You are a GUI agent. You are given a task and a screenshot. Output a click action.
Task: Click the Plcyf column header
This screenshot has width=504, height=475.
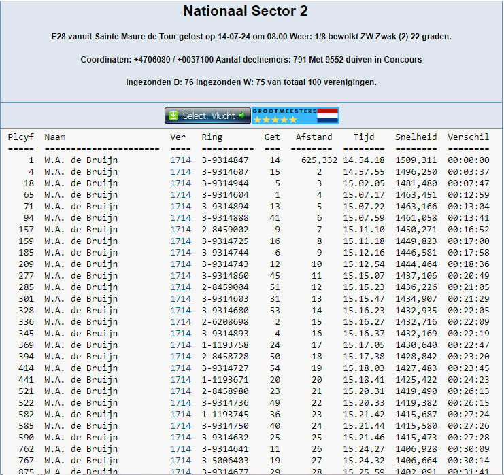point(21,137)
